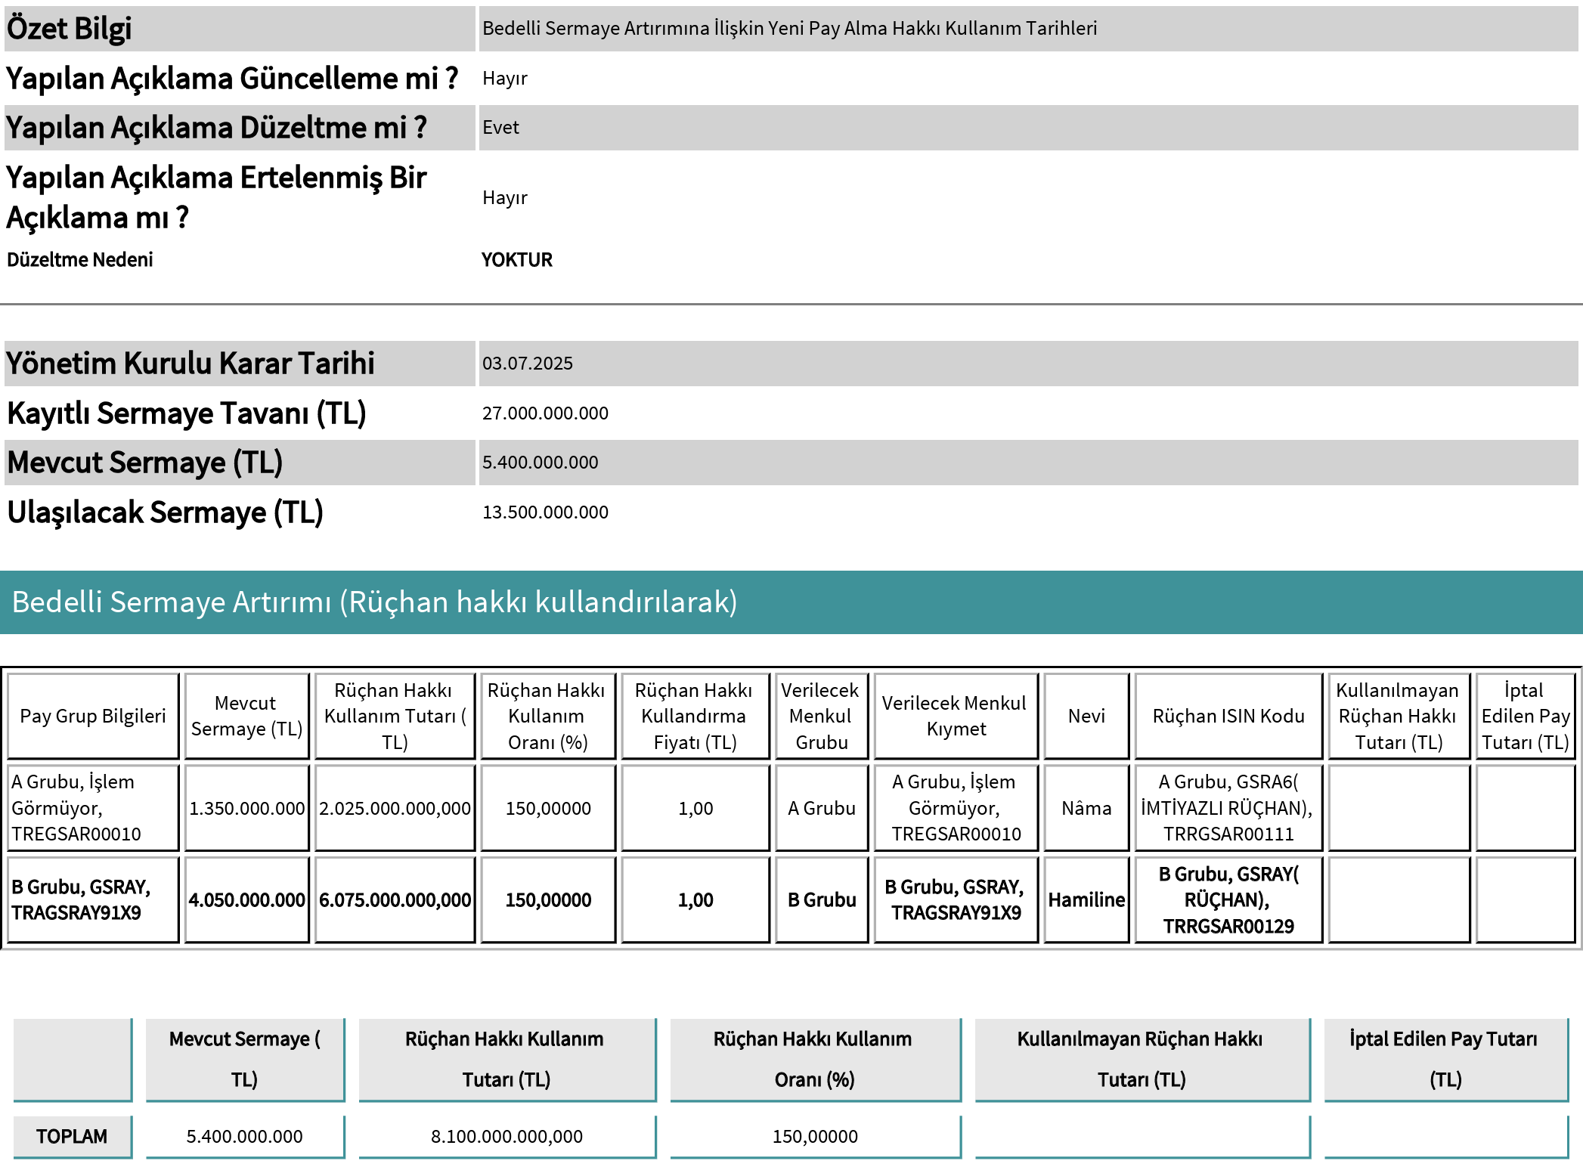Select the value 6.075.000.000,000
This screenshot has width=1583, height=1167.
coord(395,900)
